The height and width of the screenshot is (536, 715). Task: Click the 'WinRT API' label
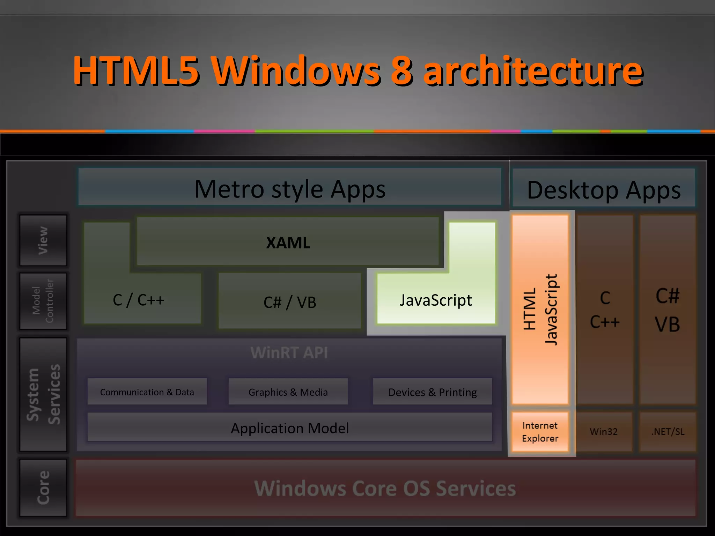289,352
